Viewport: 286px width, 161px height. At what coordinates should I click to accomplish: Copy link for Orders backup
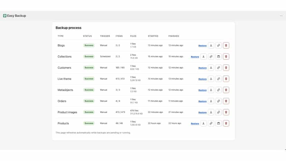coord(218,101)
